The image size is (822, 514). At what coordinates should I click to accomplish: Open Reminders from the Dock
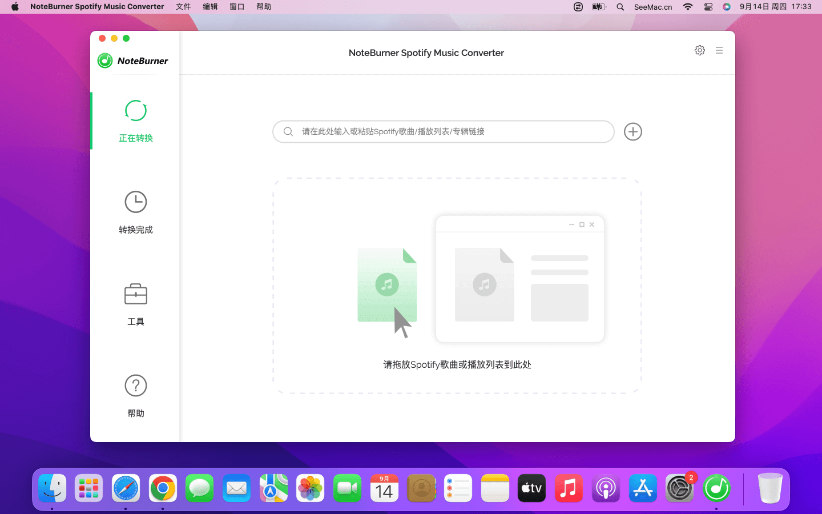[458, 488]
